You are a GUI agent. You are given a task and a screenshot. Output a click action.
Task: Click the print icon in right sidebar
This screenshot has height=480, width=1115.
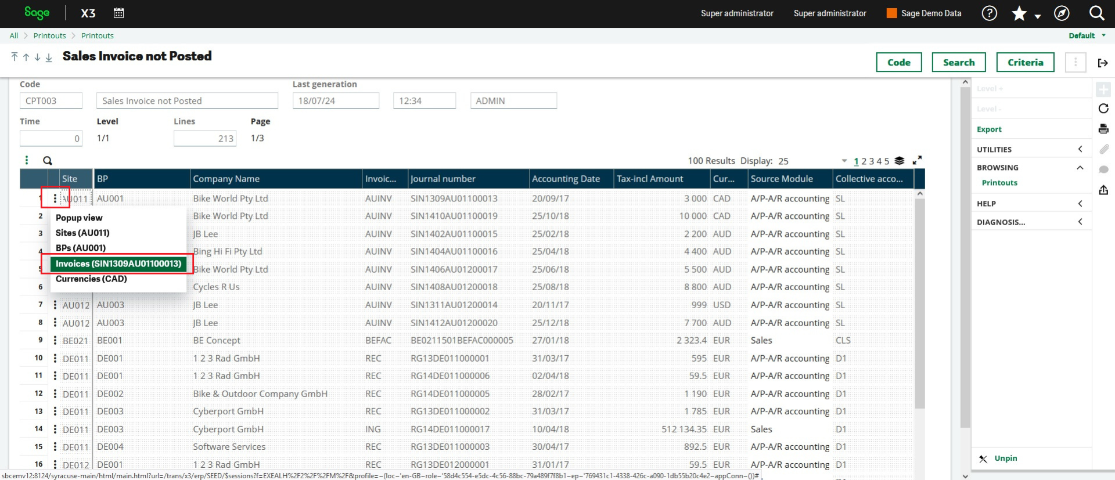pos(1103,129)
